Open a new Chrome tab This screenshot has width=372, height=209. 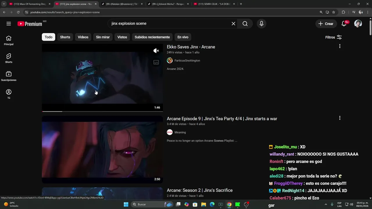tap(241, 4)
